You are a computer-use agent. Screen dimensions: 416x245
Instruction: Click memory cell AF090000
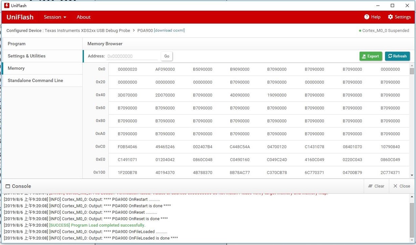point(165,69)
